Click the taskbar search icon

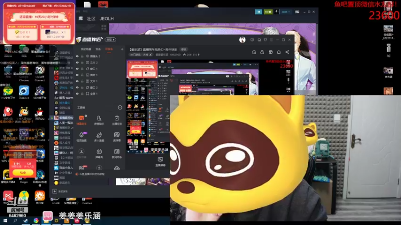coord(15,221)
